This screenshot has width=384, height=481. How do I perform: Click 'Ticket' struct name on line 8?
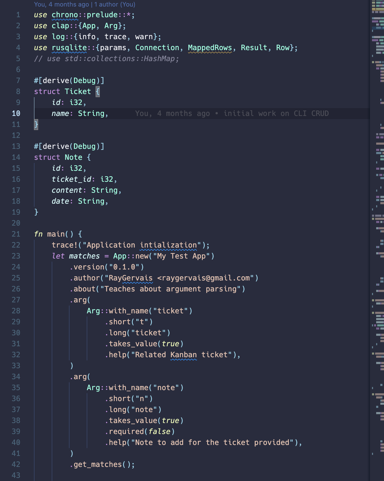click(78, 92)
